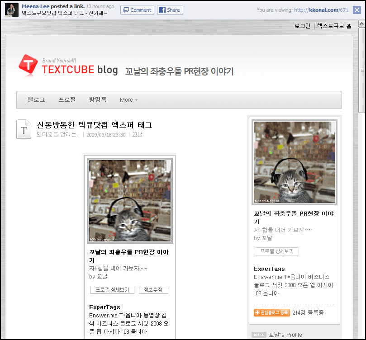Click the scrollbar up arrow
The height and width of the screenshot is (340, 366).
[361, 24]
